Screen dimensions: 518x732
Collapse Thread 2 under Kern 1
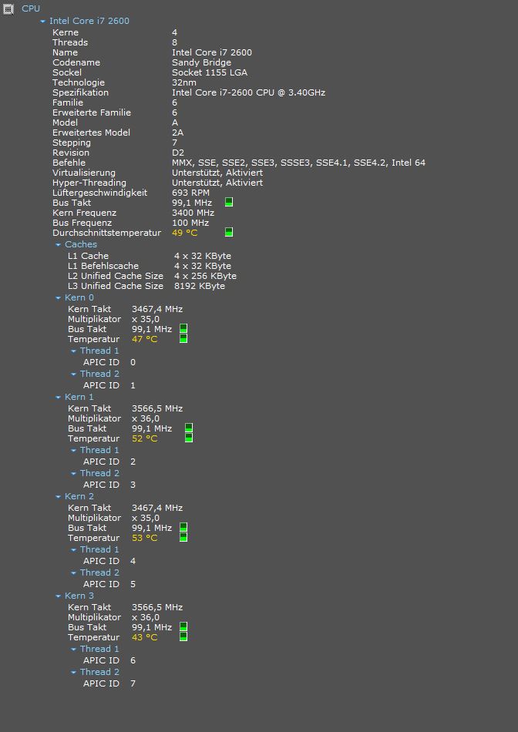(74, 473)
